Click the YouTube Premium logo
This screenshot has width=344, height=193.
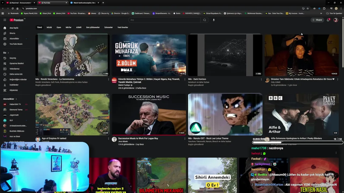pos(17,20)
